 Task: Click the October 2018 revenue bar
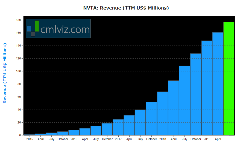196,94
